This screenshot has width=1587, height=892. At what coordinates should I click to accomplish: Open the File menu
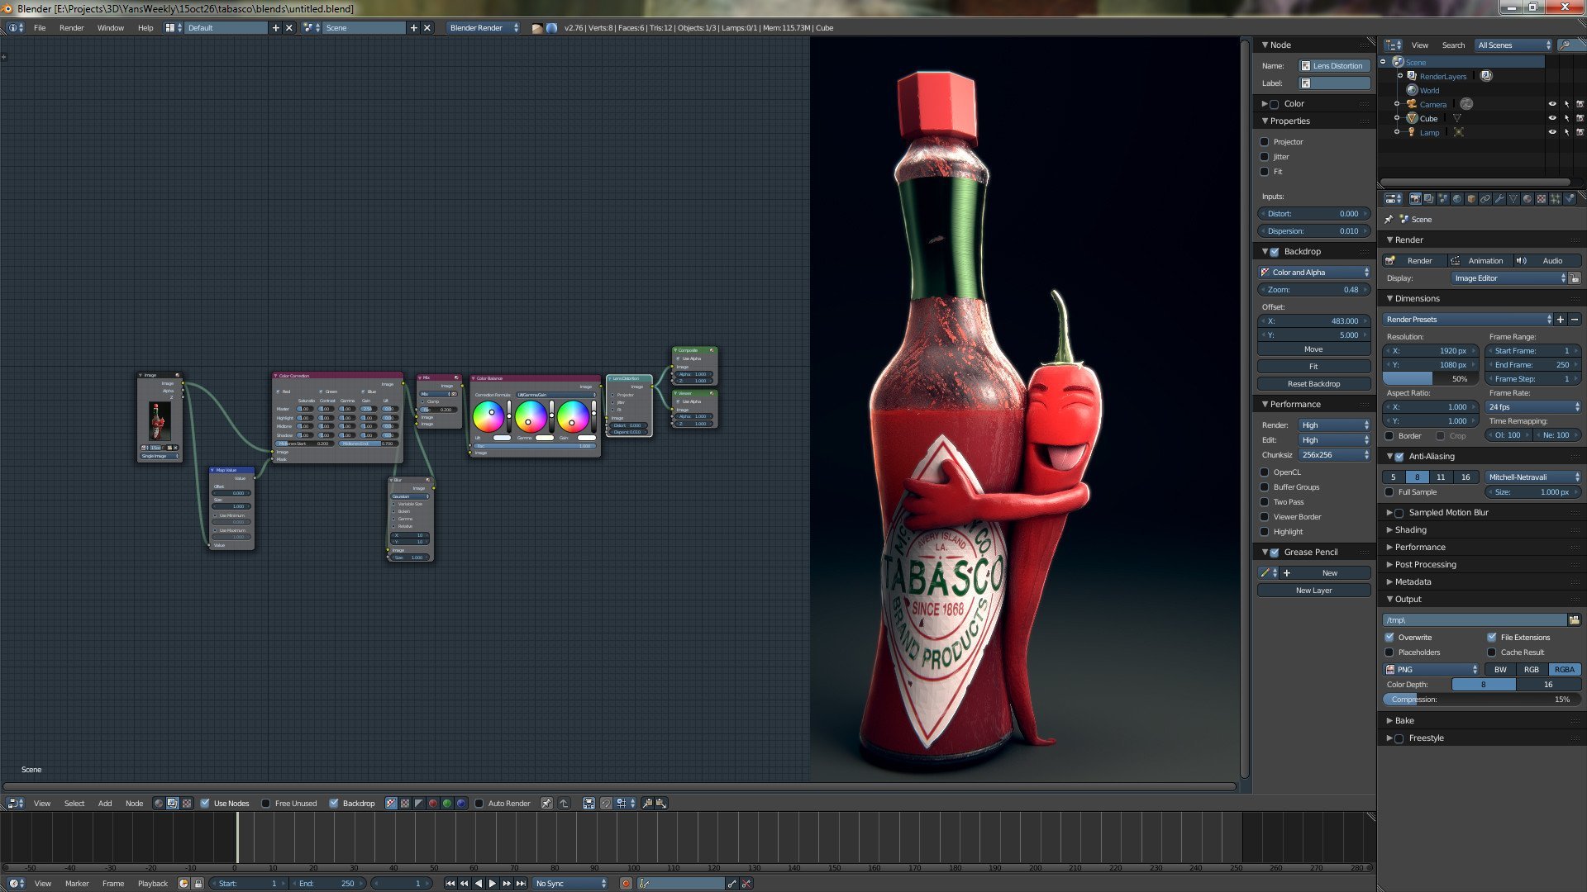(40, 28)
